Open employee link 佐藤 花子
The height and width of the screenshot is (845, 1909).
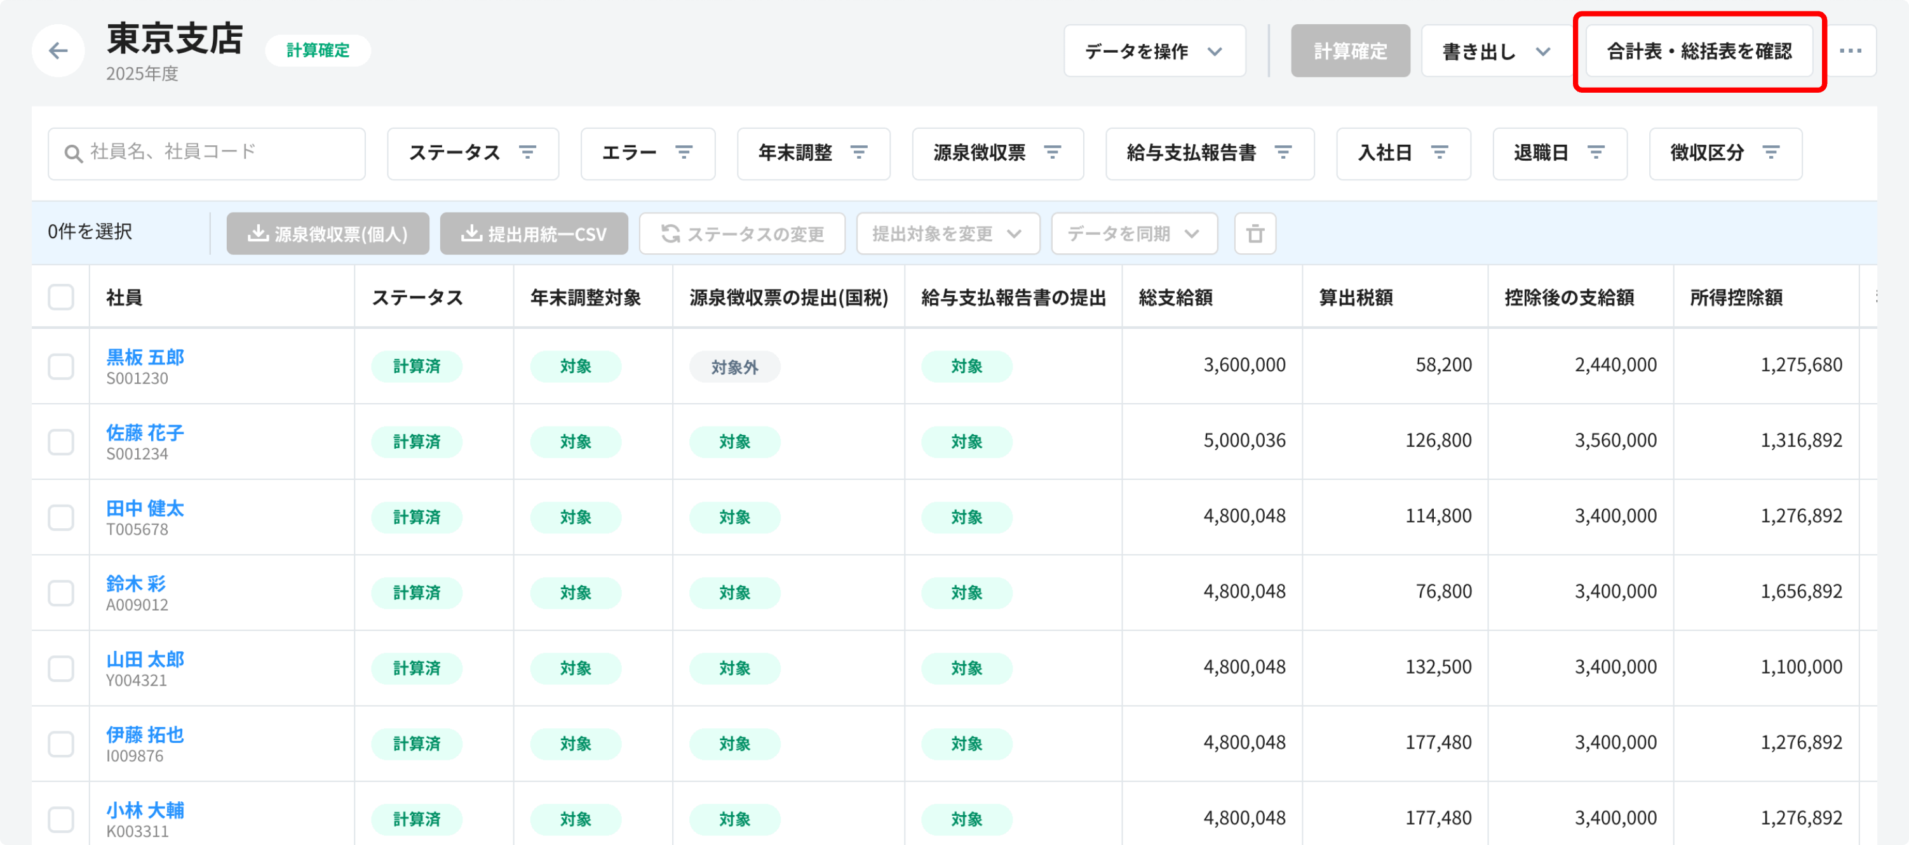click(145, 432)
